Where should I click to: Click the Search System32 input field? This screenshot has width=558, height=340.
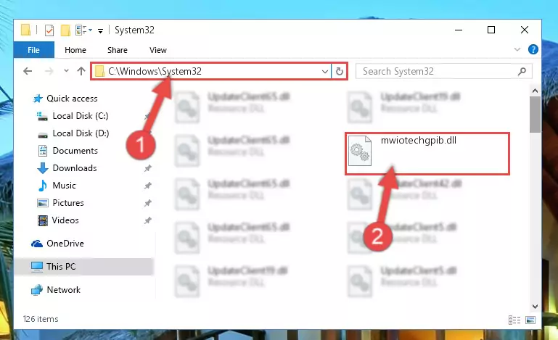click(436, 72)
